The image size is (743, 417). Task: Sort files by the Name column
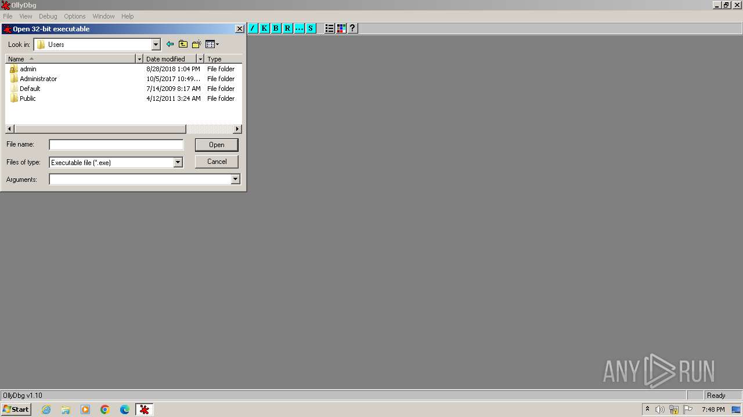pos(70,59)
